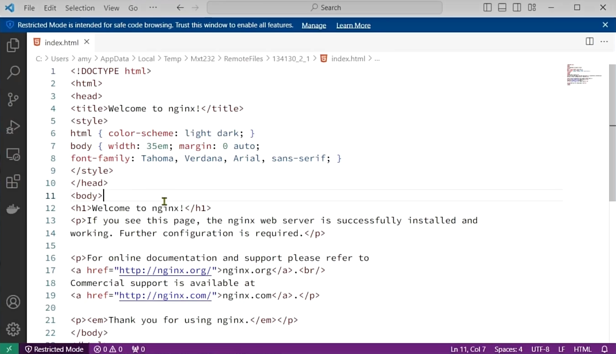
Task: Open the View menu
Action: click(x=111, y=8)
